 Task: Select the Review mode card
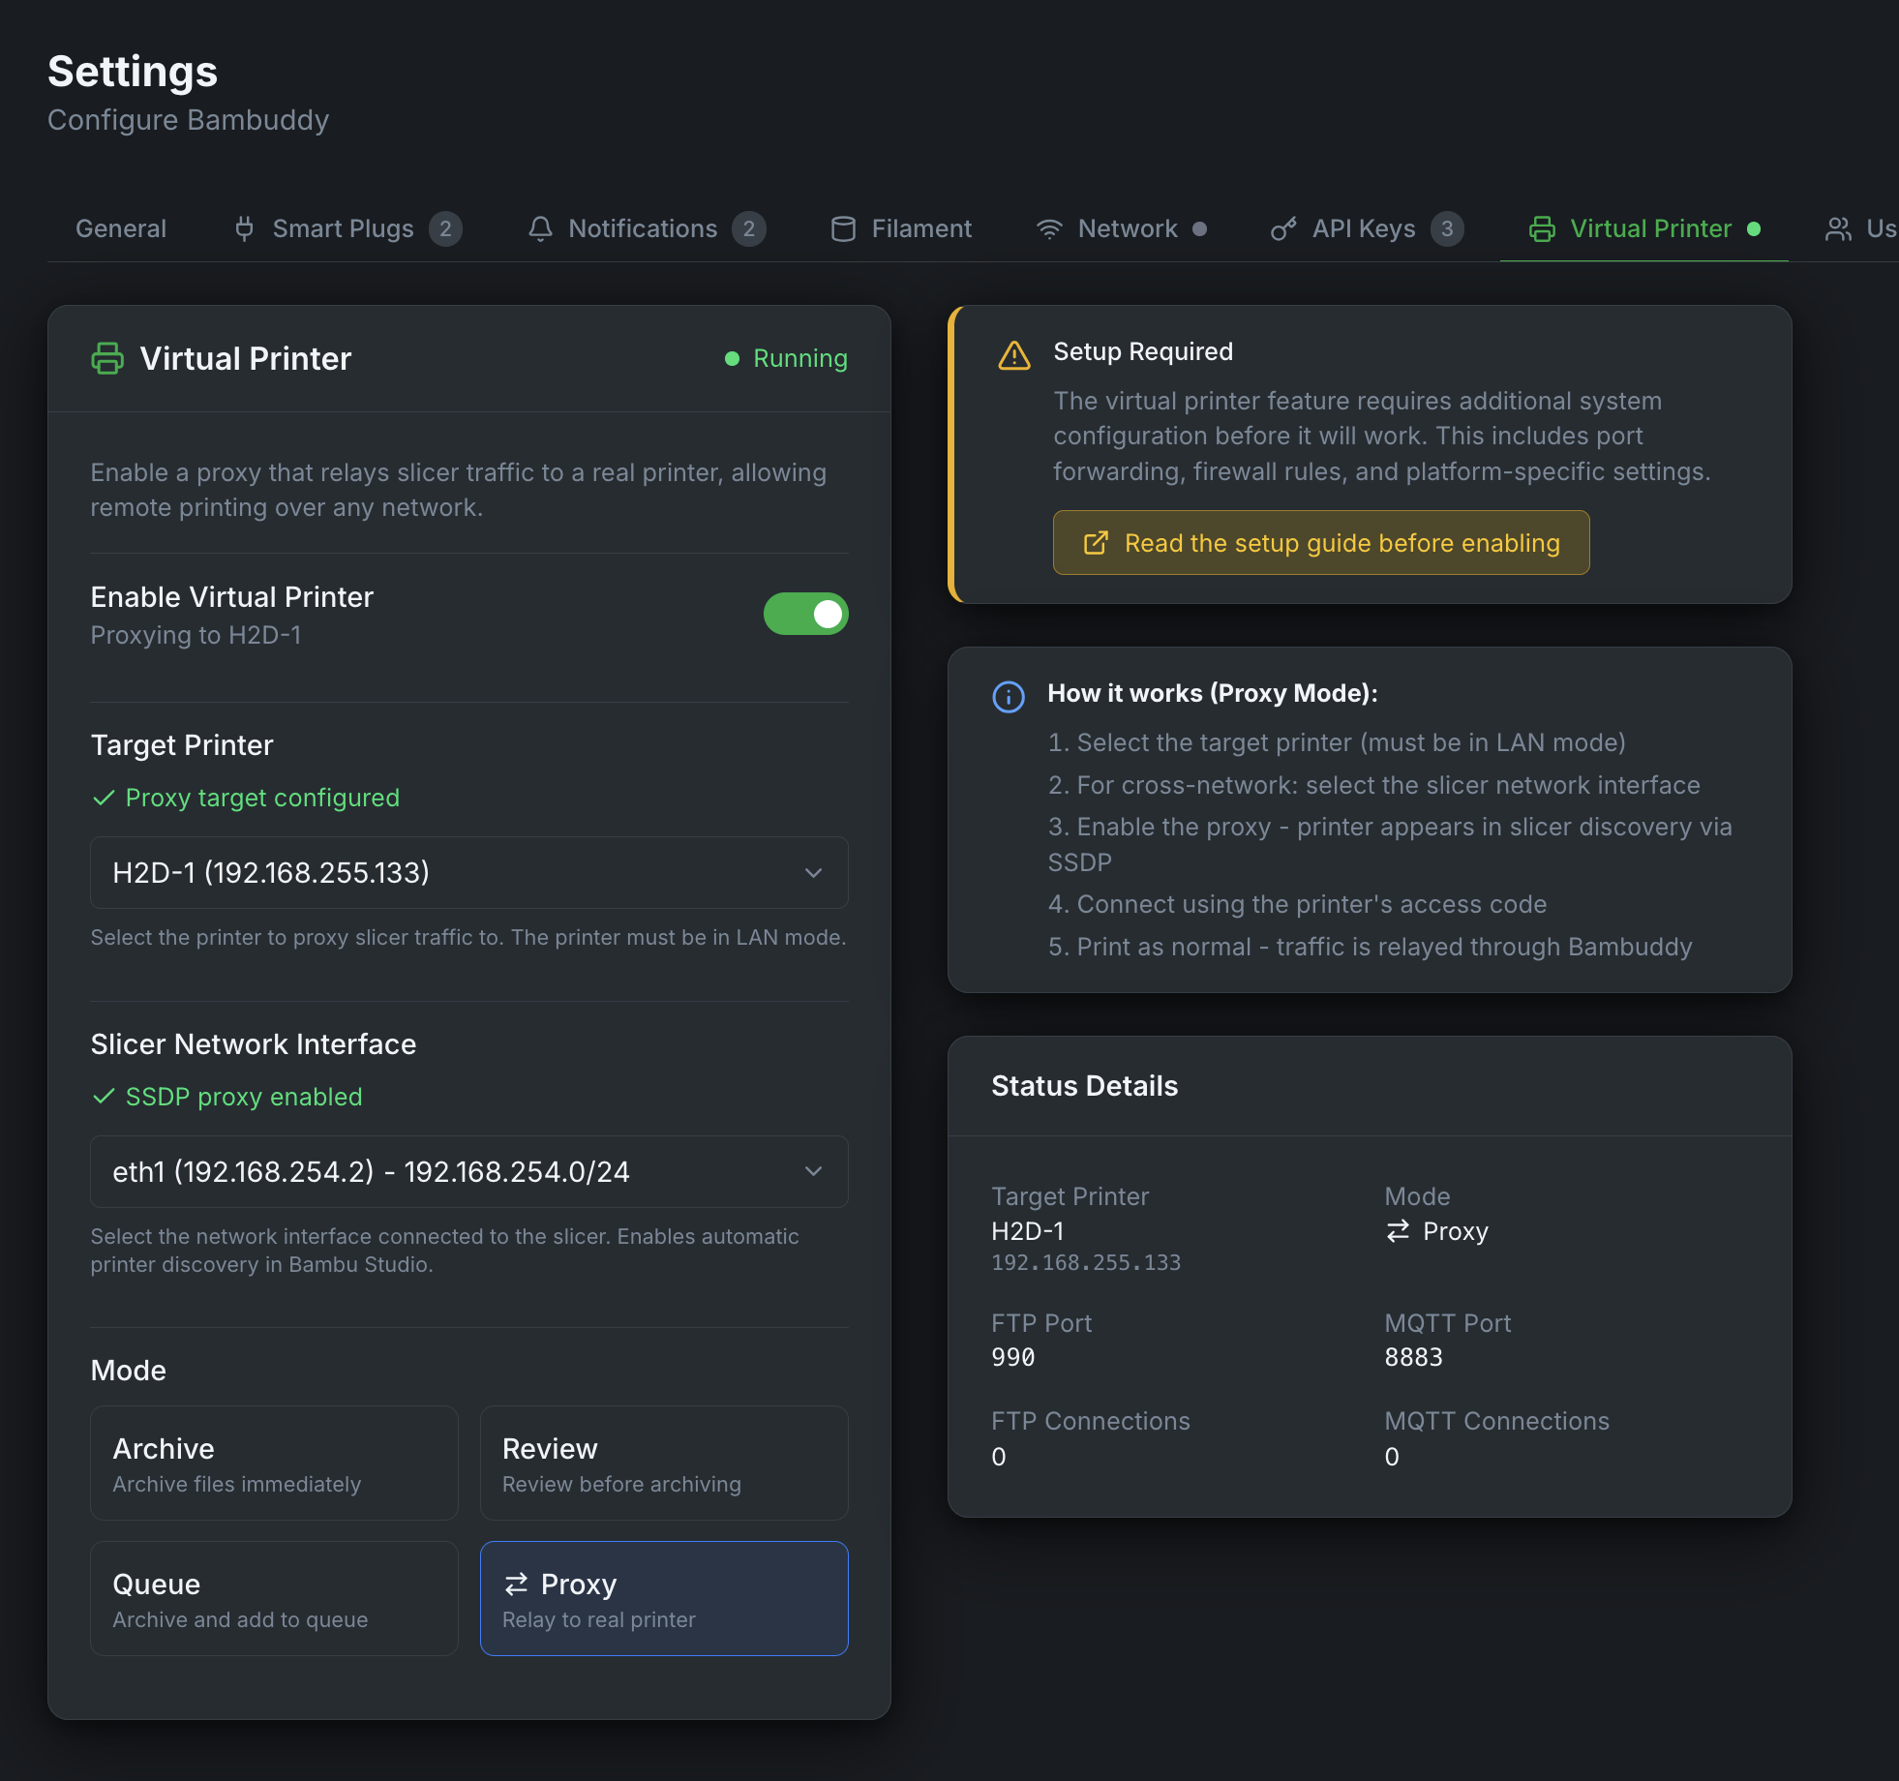coord(664,1463)
